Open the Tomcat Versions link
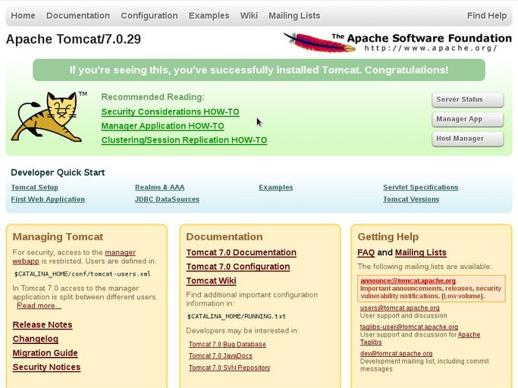518x388 pixels. point(411,199)
